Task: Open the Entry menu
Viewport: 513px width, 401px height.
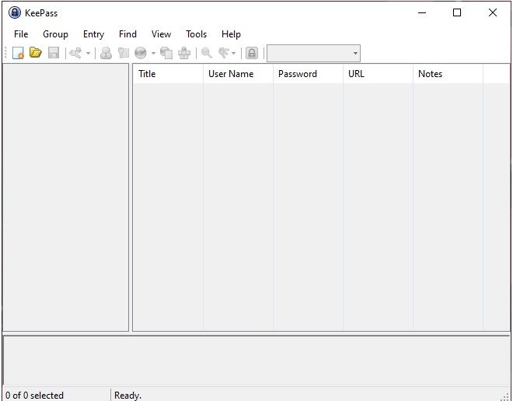Action: click(x=93, y=34)
